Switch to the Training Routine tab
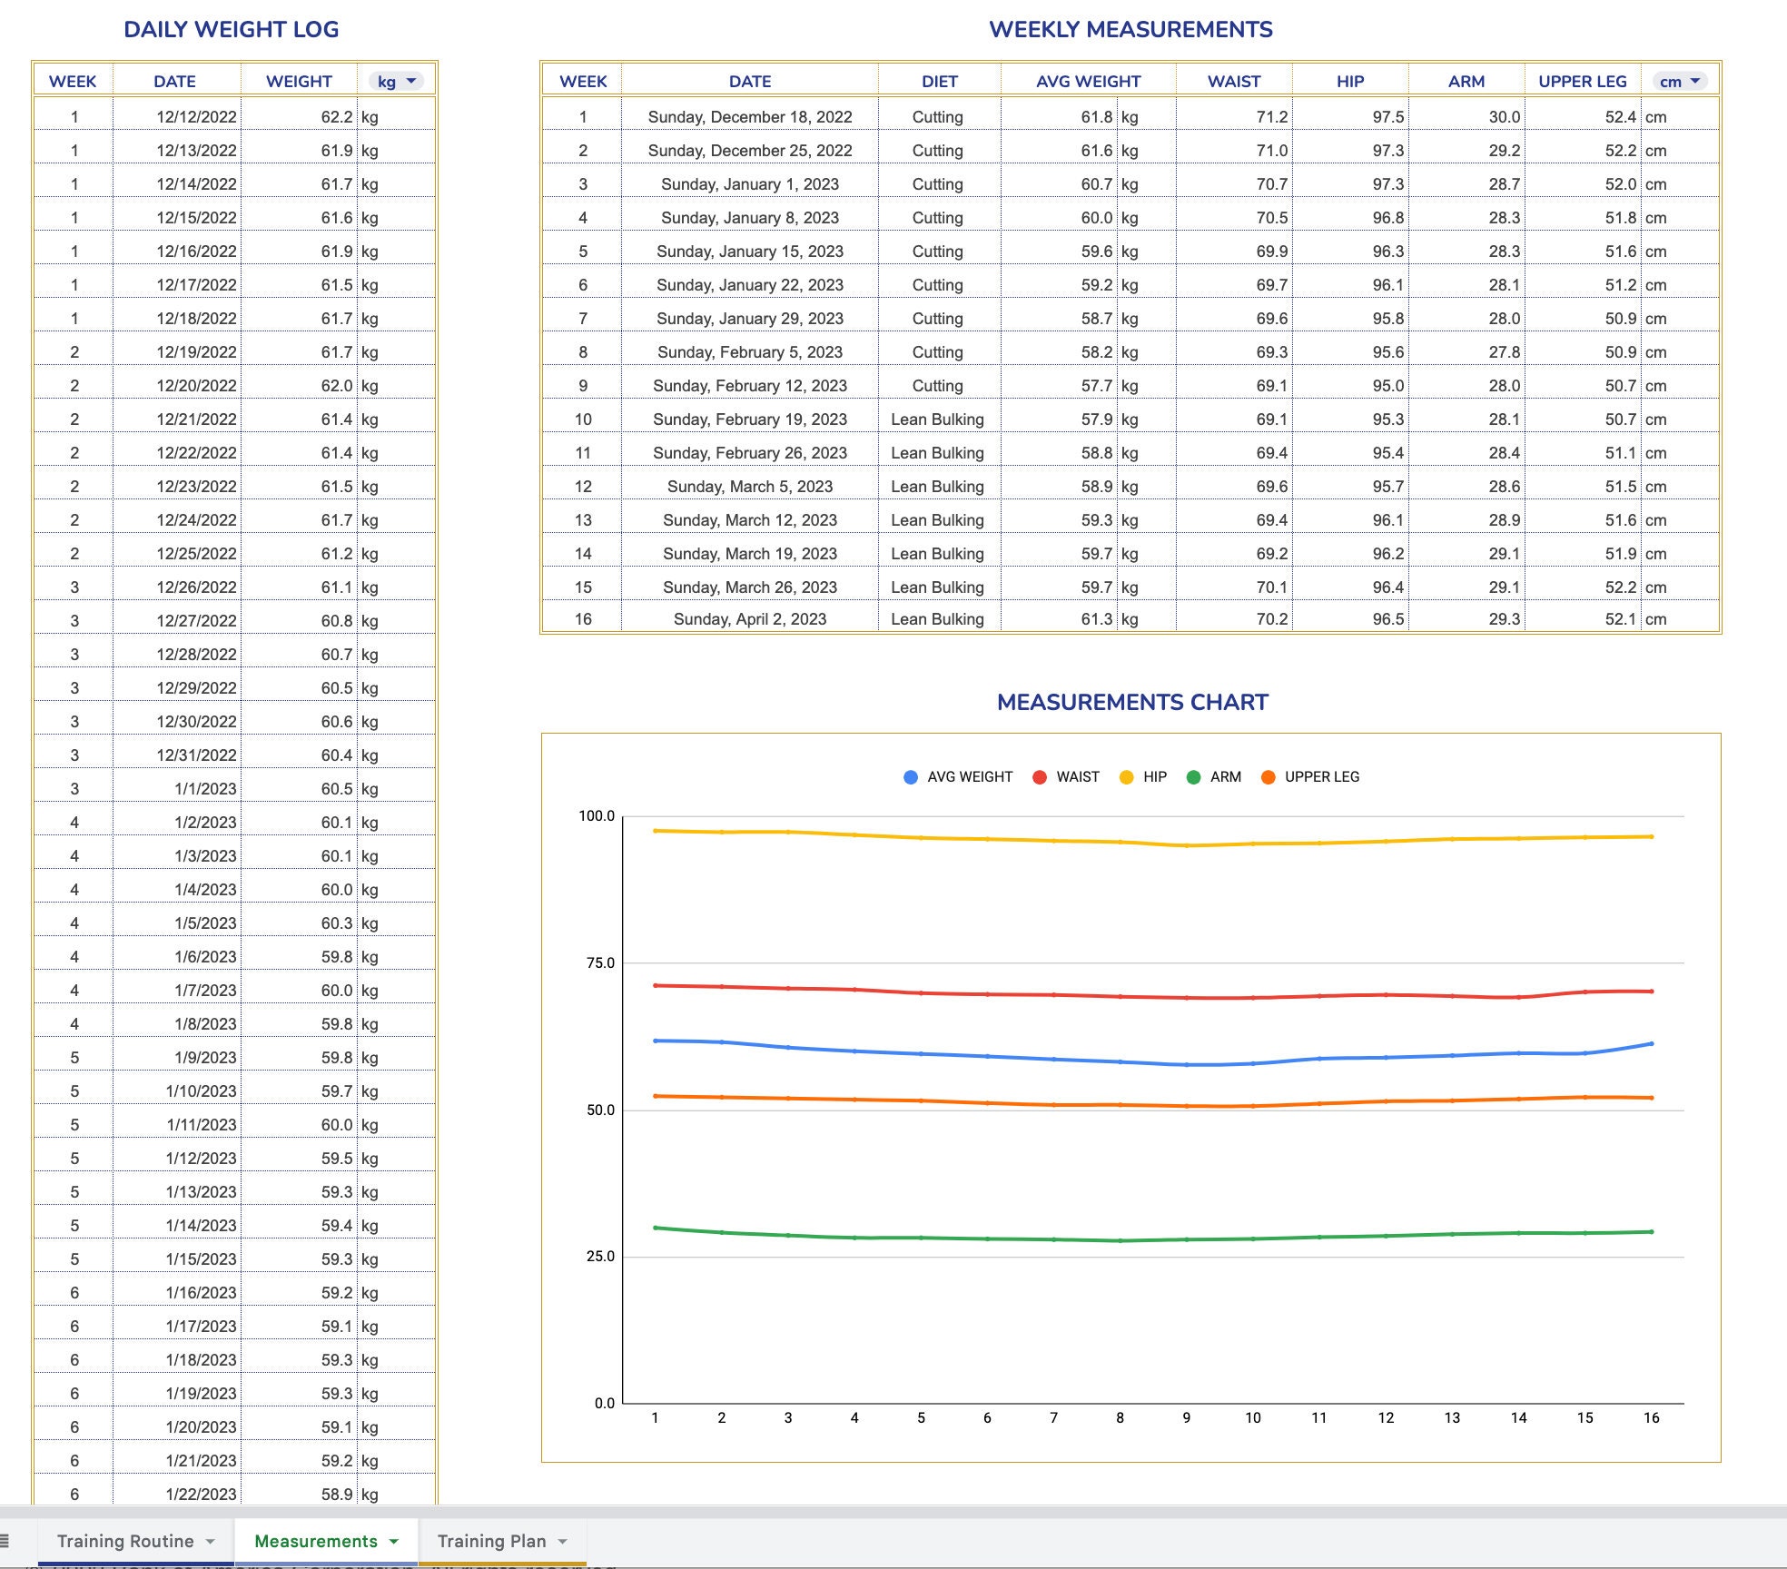The height and width of the screenshot is (1569, 1787). (124, 1541)
